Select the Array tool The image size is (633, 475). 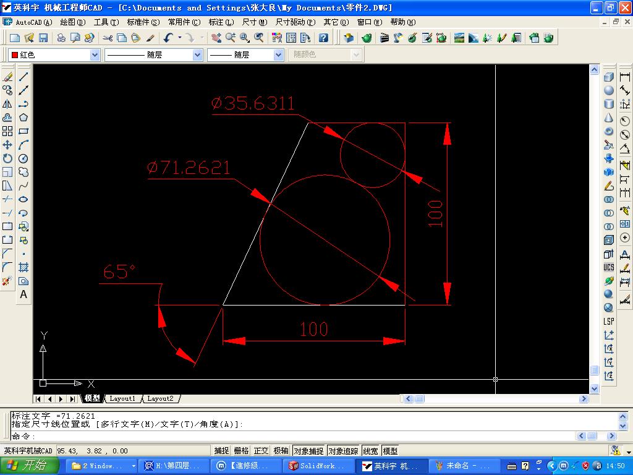7,131
